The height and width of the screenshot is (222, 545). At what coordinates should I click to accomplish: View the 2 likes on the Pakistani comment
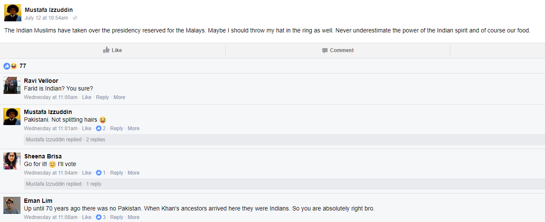point(101,129)
